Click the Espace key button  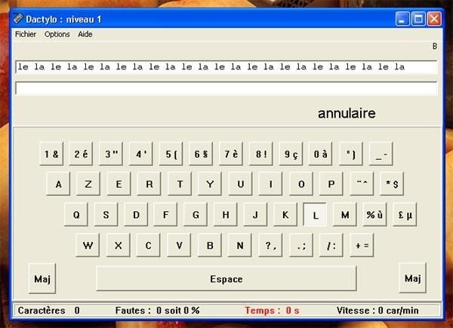[226, 279]
